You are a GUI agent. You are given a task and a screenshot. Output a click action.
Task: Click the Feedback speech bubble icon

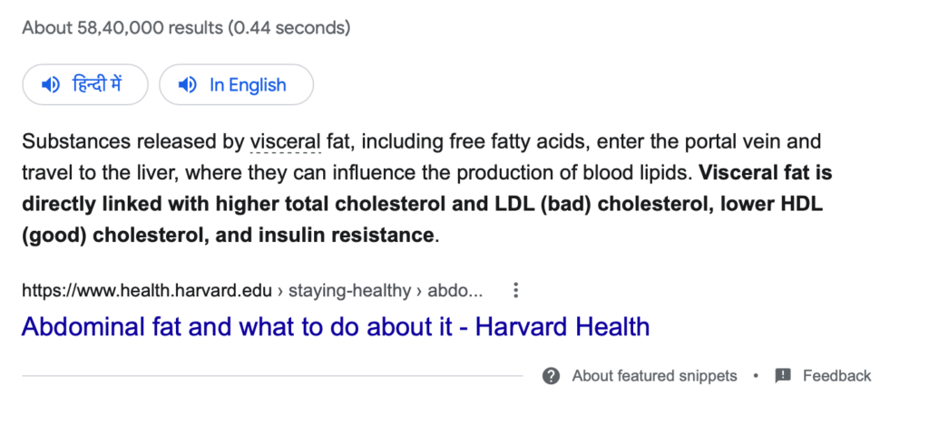[x=784, y=375]
